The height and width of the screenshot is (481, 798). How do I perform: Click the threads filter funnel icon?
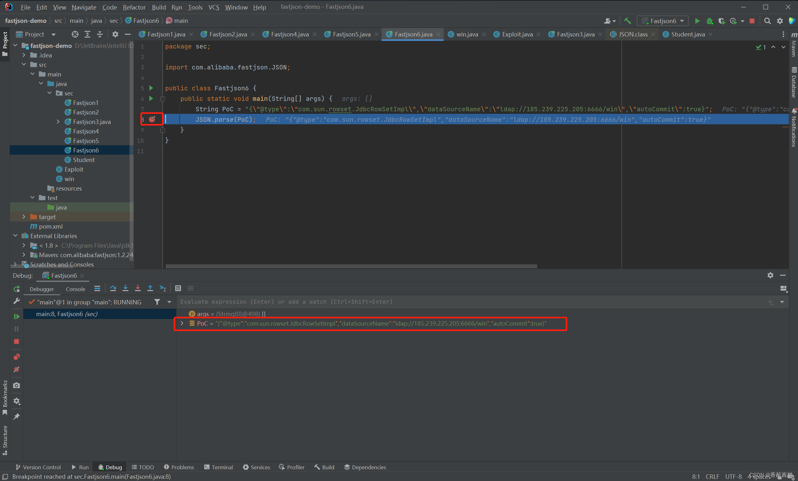pos(157,302)
